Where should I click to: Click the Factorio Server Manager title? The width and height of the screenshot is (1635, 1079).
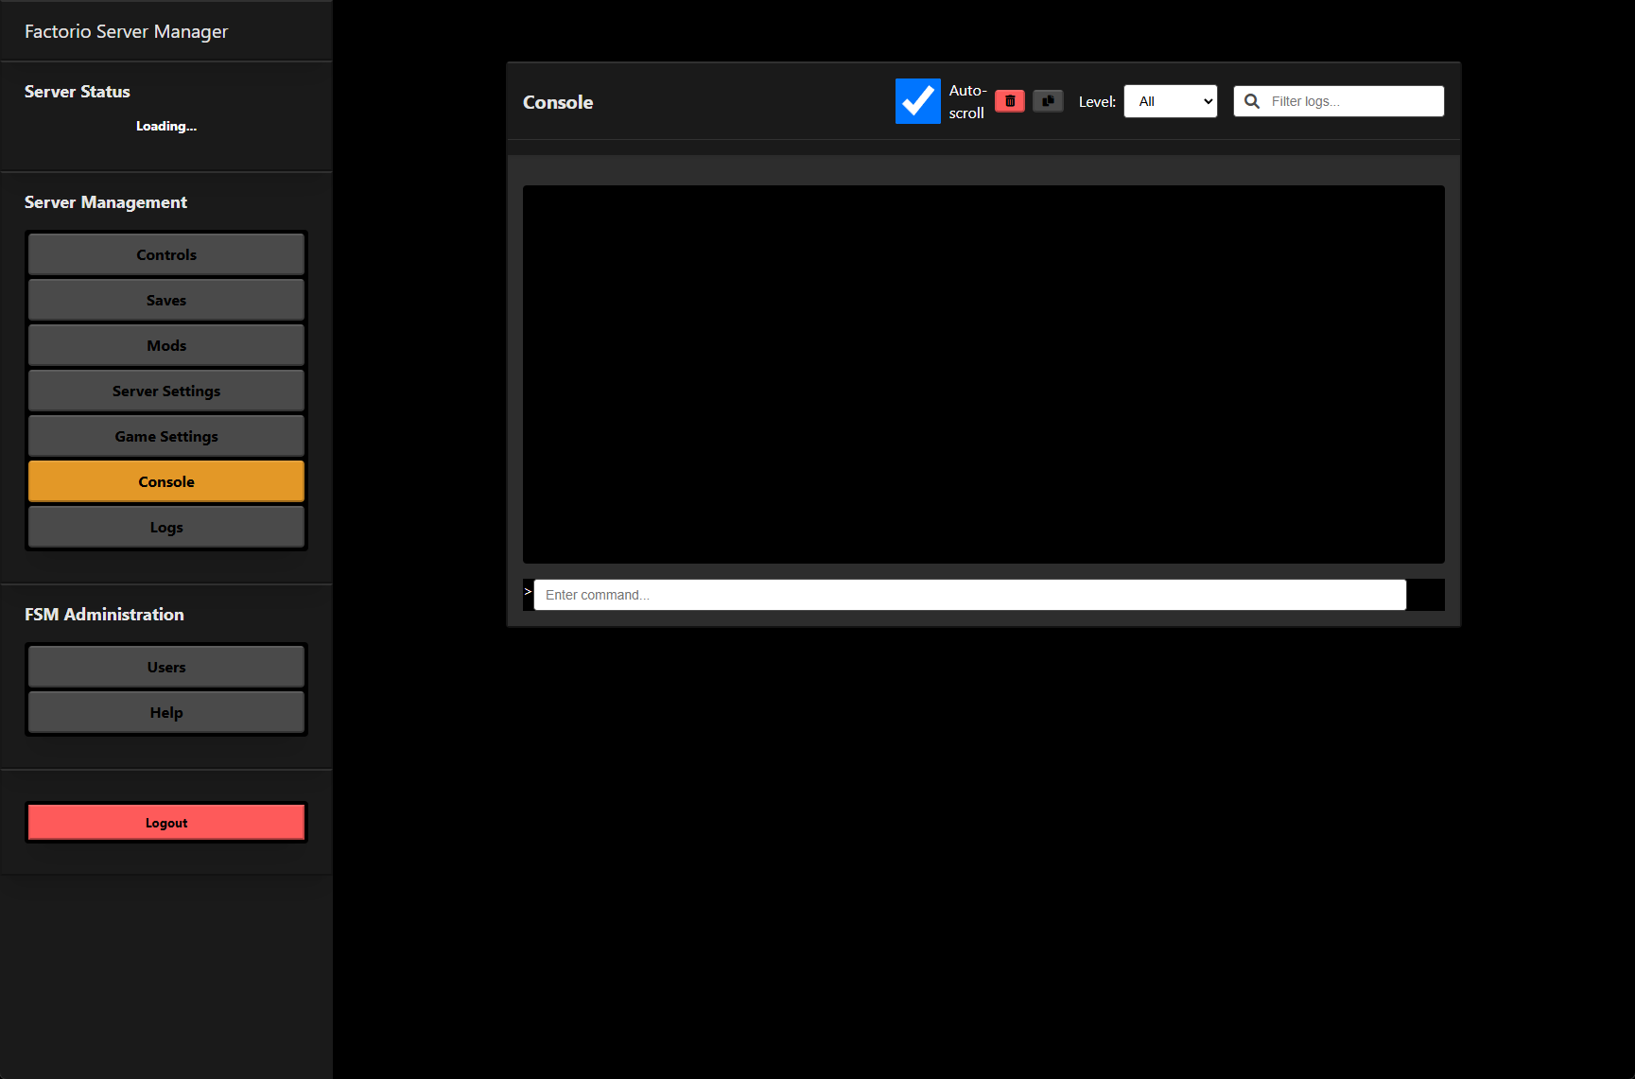point(126,31)
